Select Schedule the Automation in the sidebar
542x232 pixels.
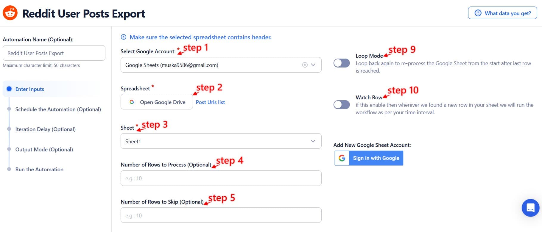click(x=58, y=109)
